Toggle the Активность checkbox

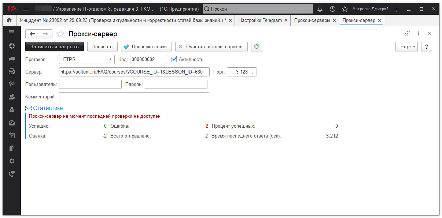point(174,59)
